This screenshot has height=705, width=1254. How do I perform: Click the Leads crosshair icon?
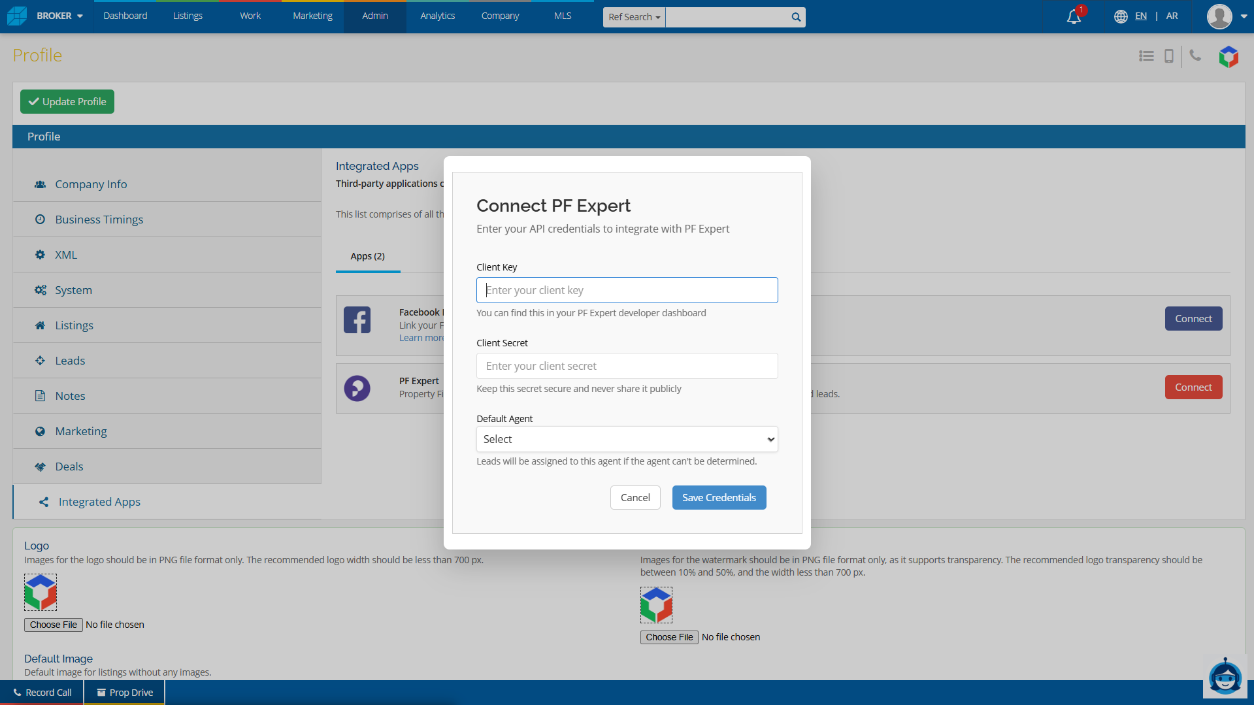tap(40, 361)
